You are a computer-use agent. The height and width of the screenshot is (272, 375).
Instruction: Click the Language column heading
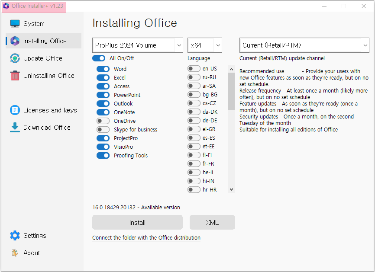[x=199, y=58]
